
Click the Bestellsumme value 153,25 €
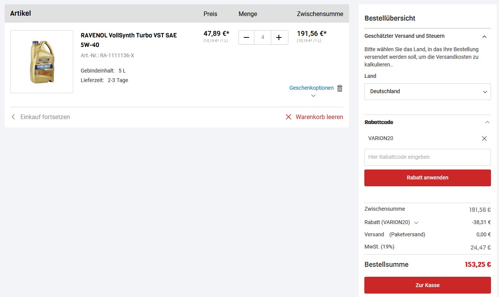[x=478, y=265]
